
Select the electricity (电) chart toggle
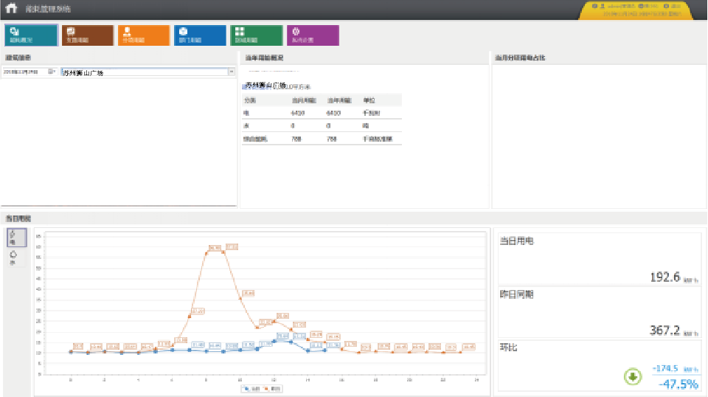pos(17,238)
